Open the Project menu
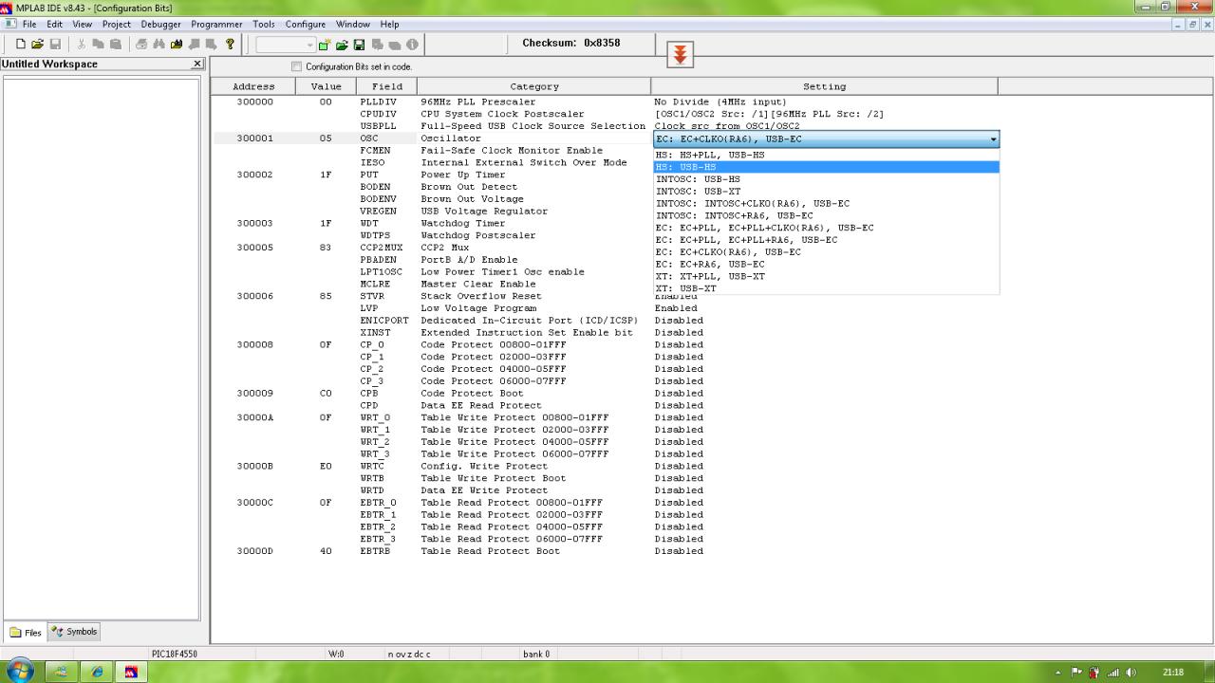 tap(116, 24)
